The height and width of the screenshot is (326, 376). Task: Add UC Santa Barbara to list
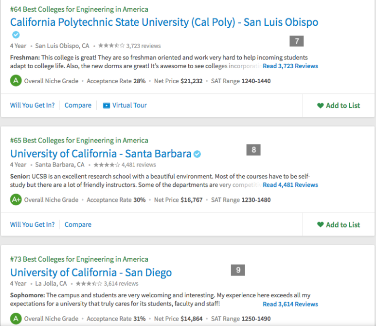pyautogui.click(x=339, y=225)
